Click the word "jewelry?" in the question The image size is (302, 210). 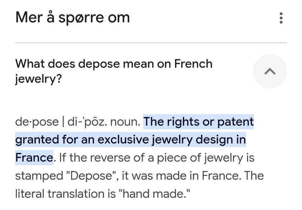pyautogui.click(x=38, y=79)
